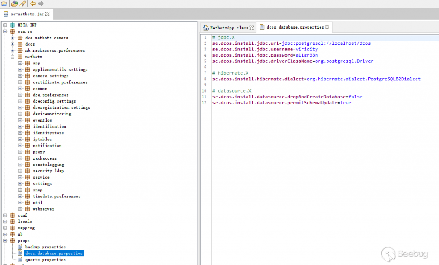Click the NetbotzApp.class file icon
The width and height of the screenshot is (439, 265).
(x=205, y=27)
